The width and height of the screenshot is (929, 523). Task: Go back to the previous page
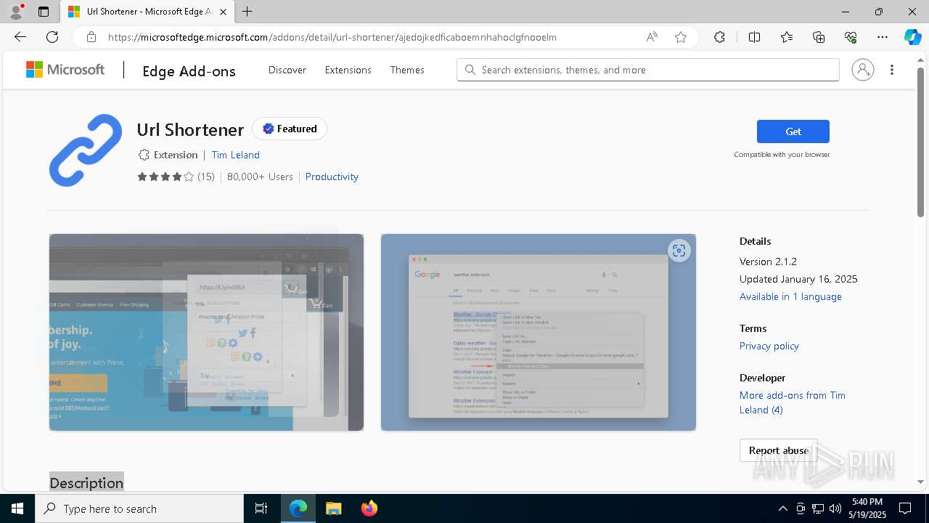click(x=20, y=37)
